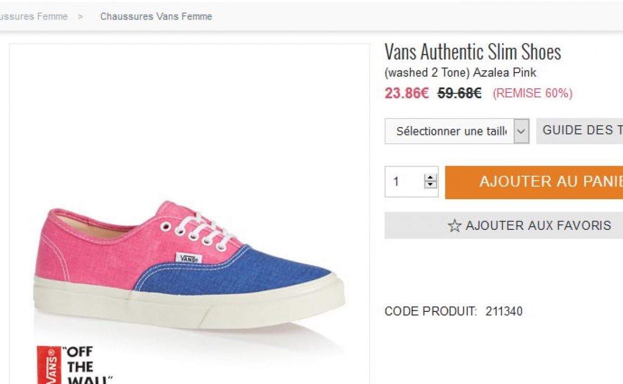
Task: Click the crossed-out original price 59.68€
Action: 459,93
